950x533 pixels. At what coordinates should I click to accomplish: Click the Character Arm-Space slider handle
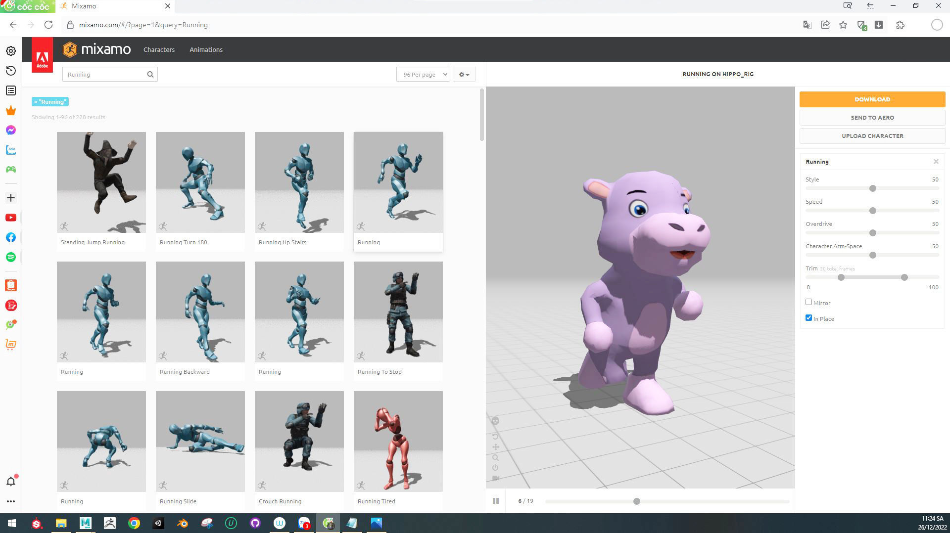click(873, 255)
